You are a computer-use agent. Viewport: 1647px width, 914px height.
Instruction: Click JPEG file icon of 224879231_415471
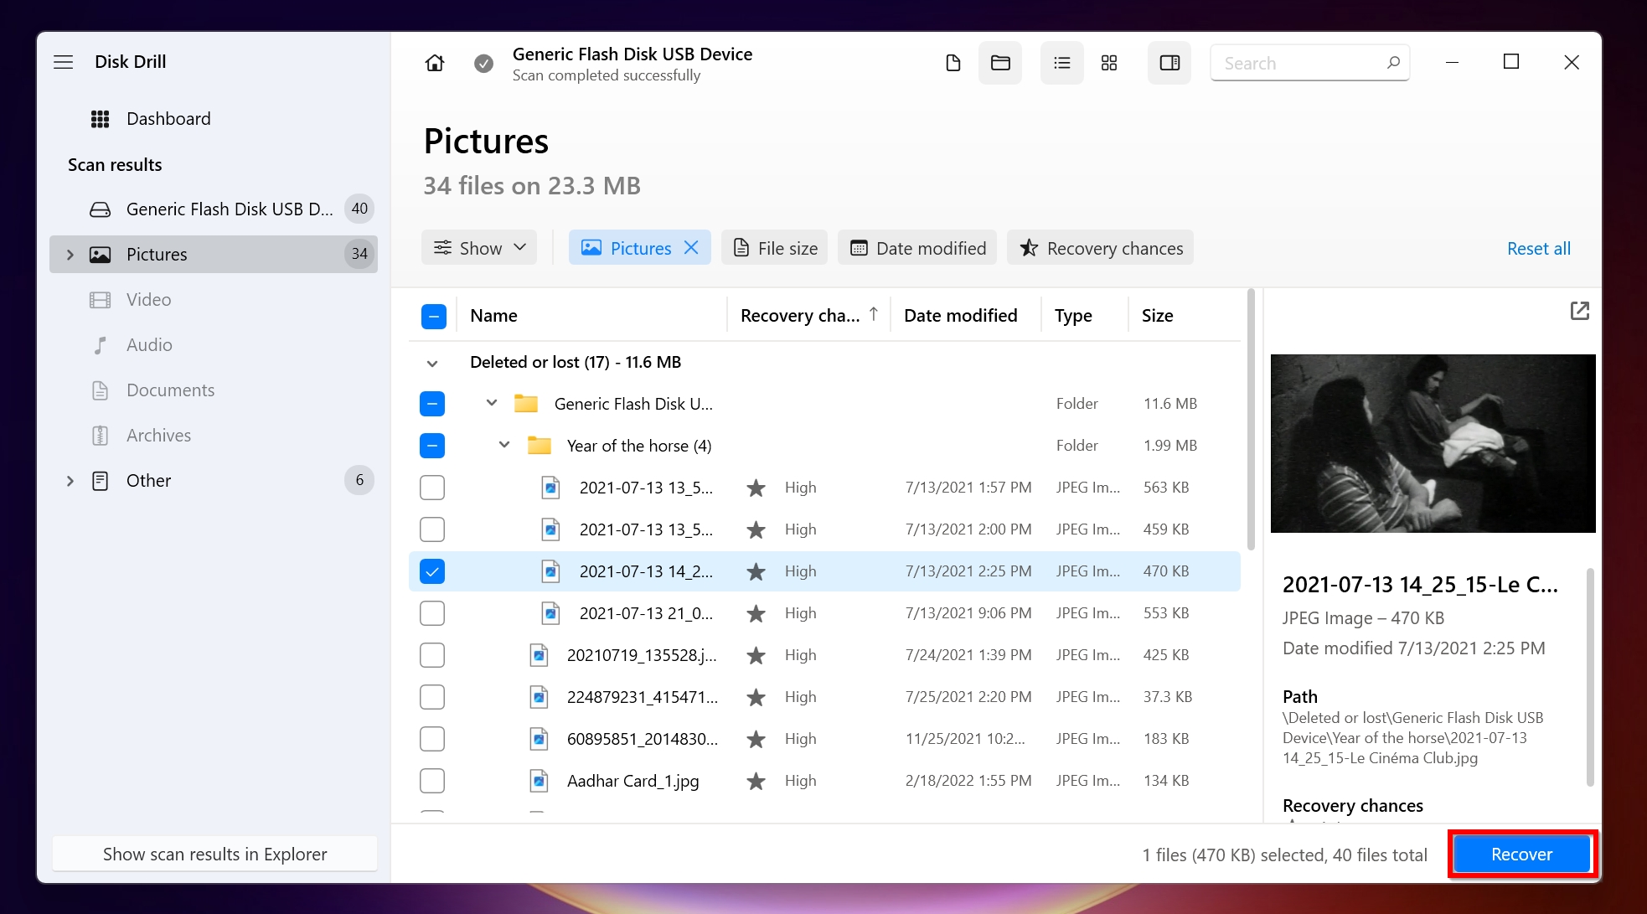pos(540,697)
